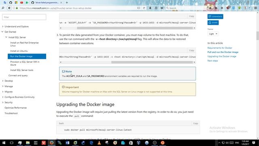The image size is (259, 146).
Task: Open Troubleshoot page
Action: pos(11,113)
